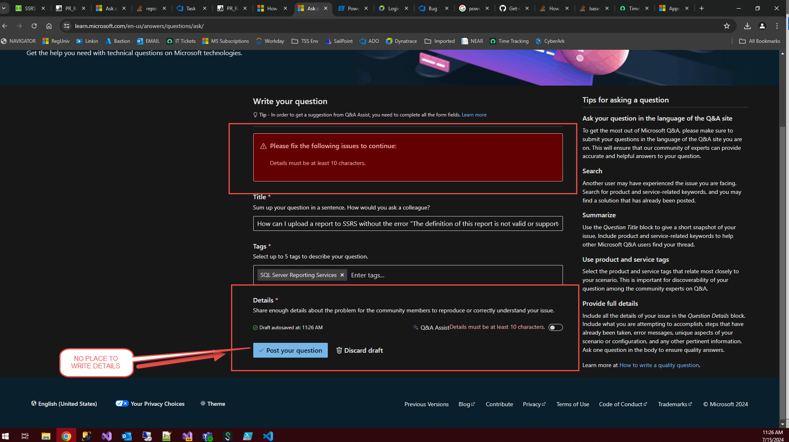Click the bookmark star in the address bar
Viewport: 789px width, 442px height.
(726, 26)
